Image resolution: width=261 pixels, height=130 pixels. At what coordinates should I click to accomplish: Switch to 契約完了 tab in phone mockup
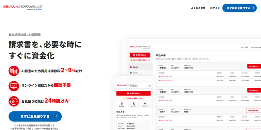point(133,104)
